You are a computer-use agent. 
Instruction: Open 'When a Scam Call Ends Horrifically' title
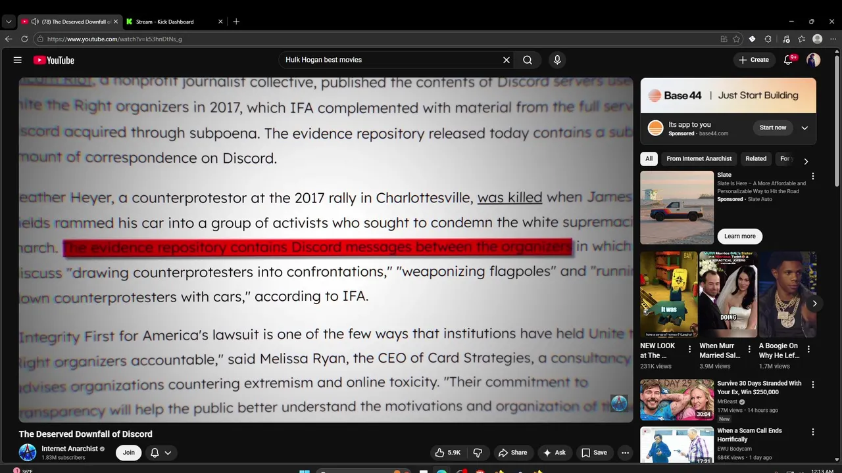coord(749,435)
